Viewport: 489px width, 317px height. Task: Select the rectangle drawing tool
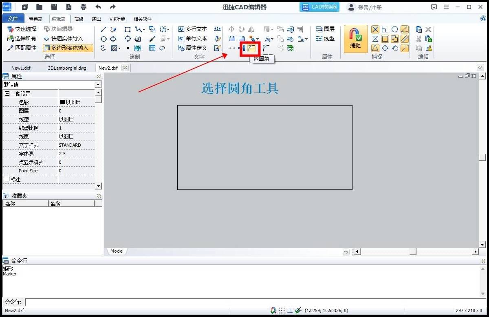128,29
